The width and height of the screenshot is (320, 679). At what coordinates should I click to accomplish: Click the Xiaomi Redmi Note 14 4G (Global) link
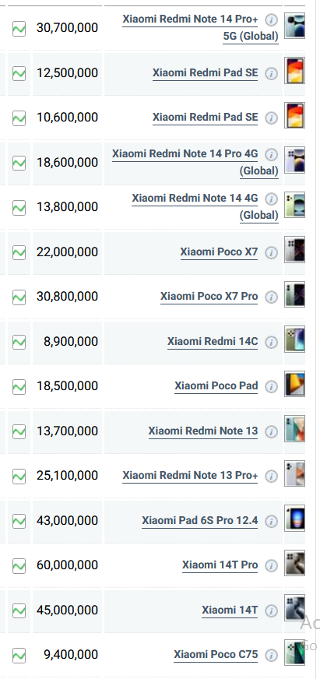[206, 206]
